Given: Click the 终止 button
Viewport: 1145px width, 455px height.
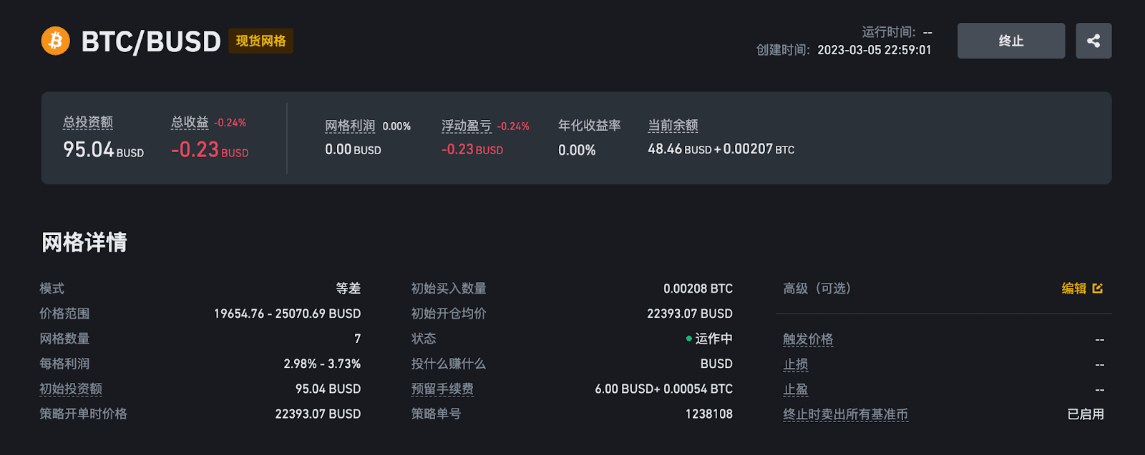Looking at the screenshot, I should (x=1011, y=41).
